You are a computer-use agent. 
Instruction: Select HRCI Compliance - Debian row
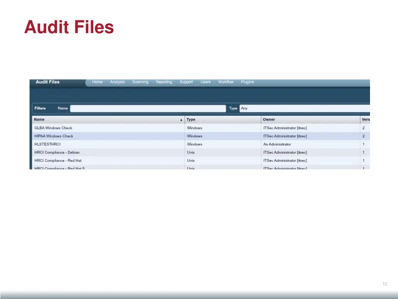click(x=201, y=152)
